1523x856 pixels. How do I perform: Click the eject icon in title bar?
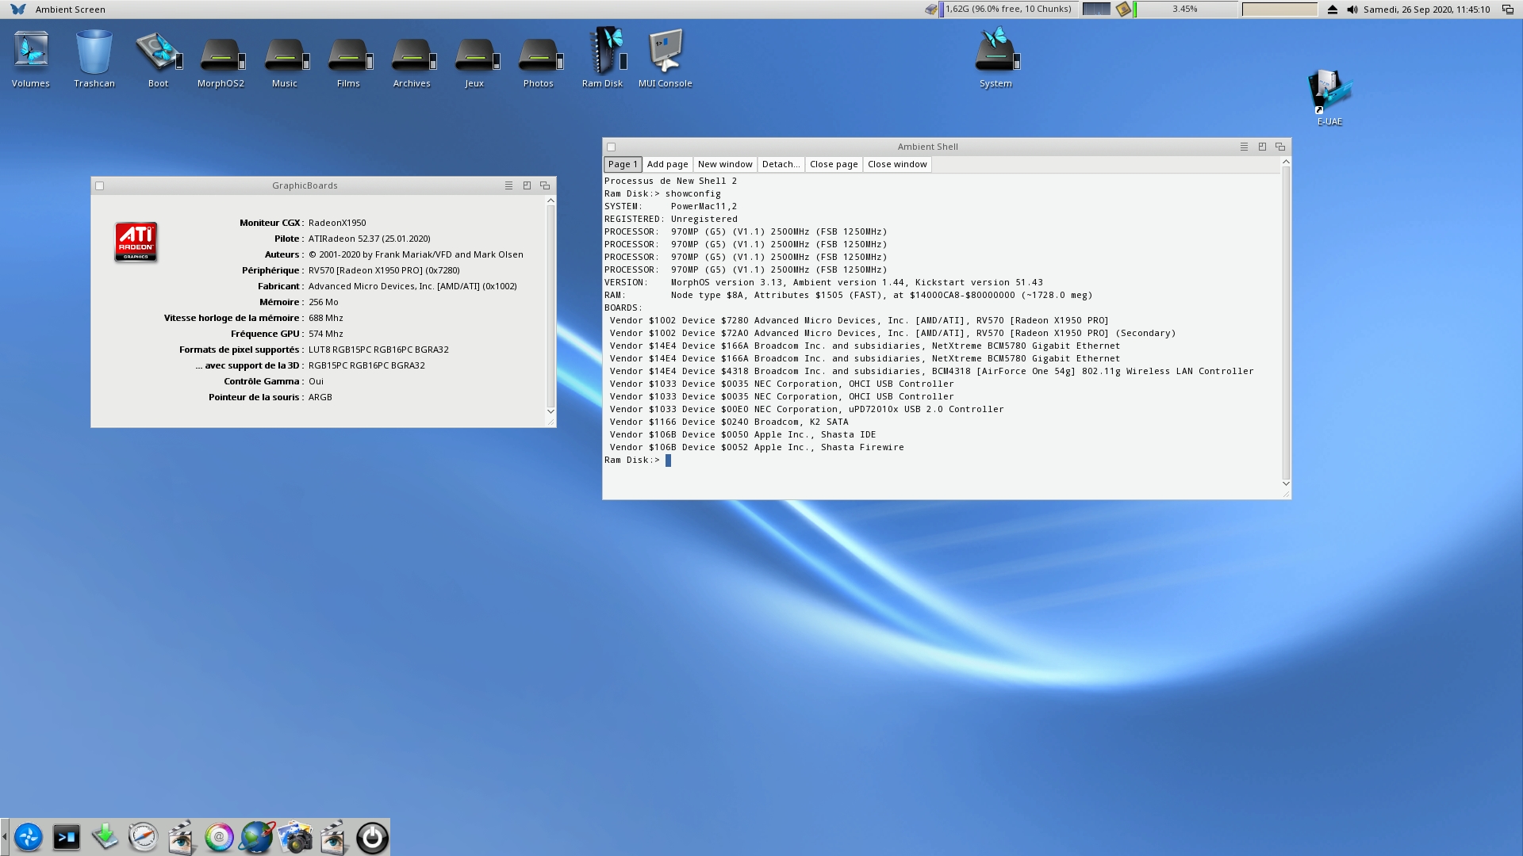[x=1333, y=10]
